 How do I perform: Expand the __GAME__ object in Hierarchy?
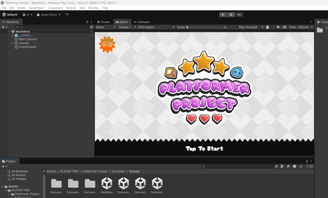click(x=12, y=36)
